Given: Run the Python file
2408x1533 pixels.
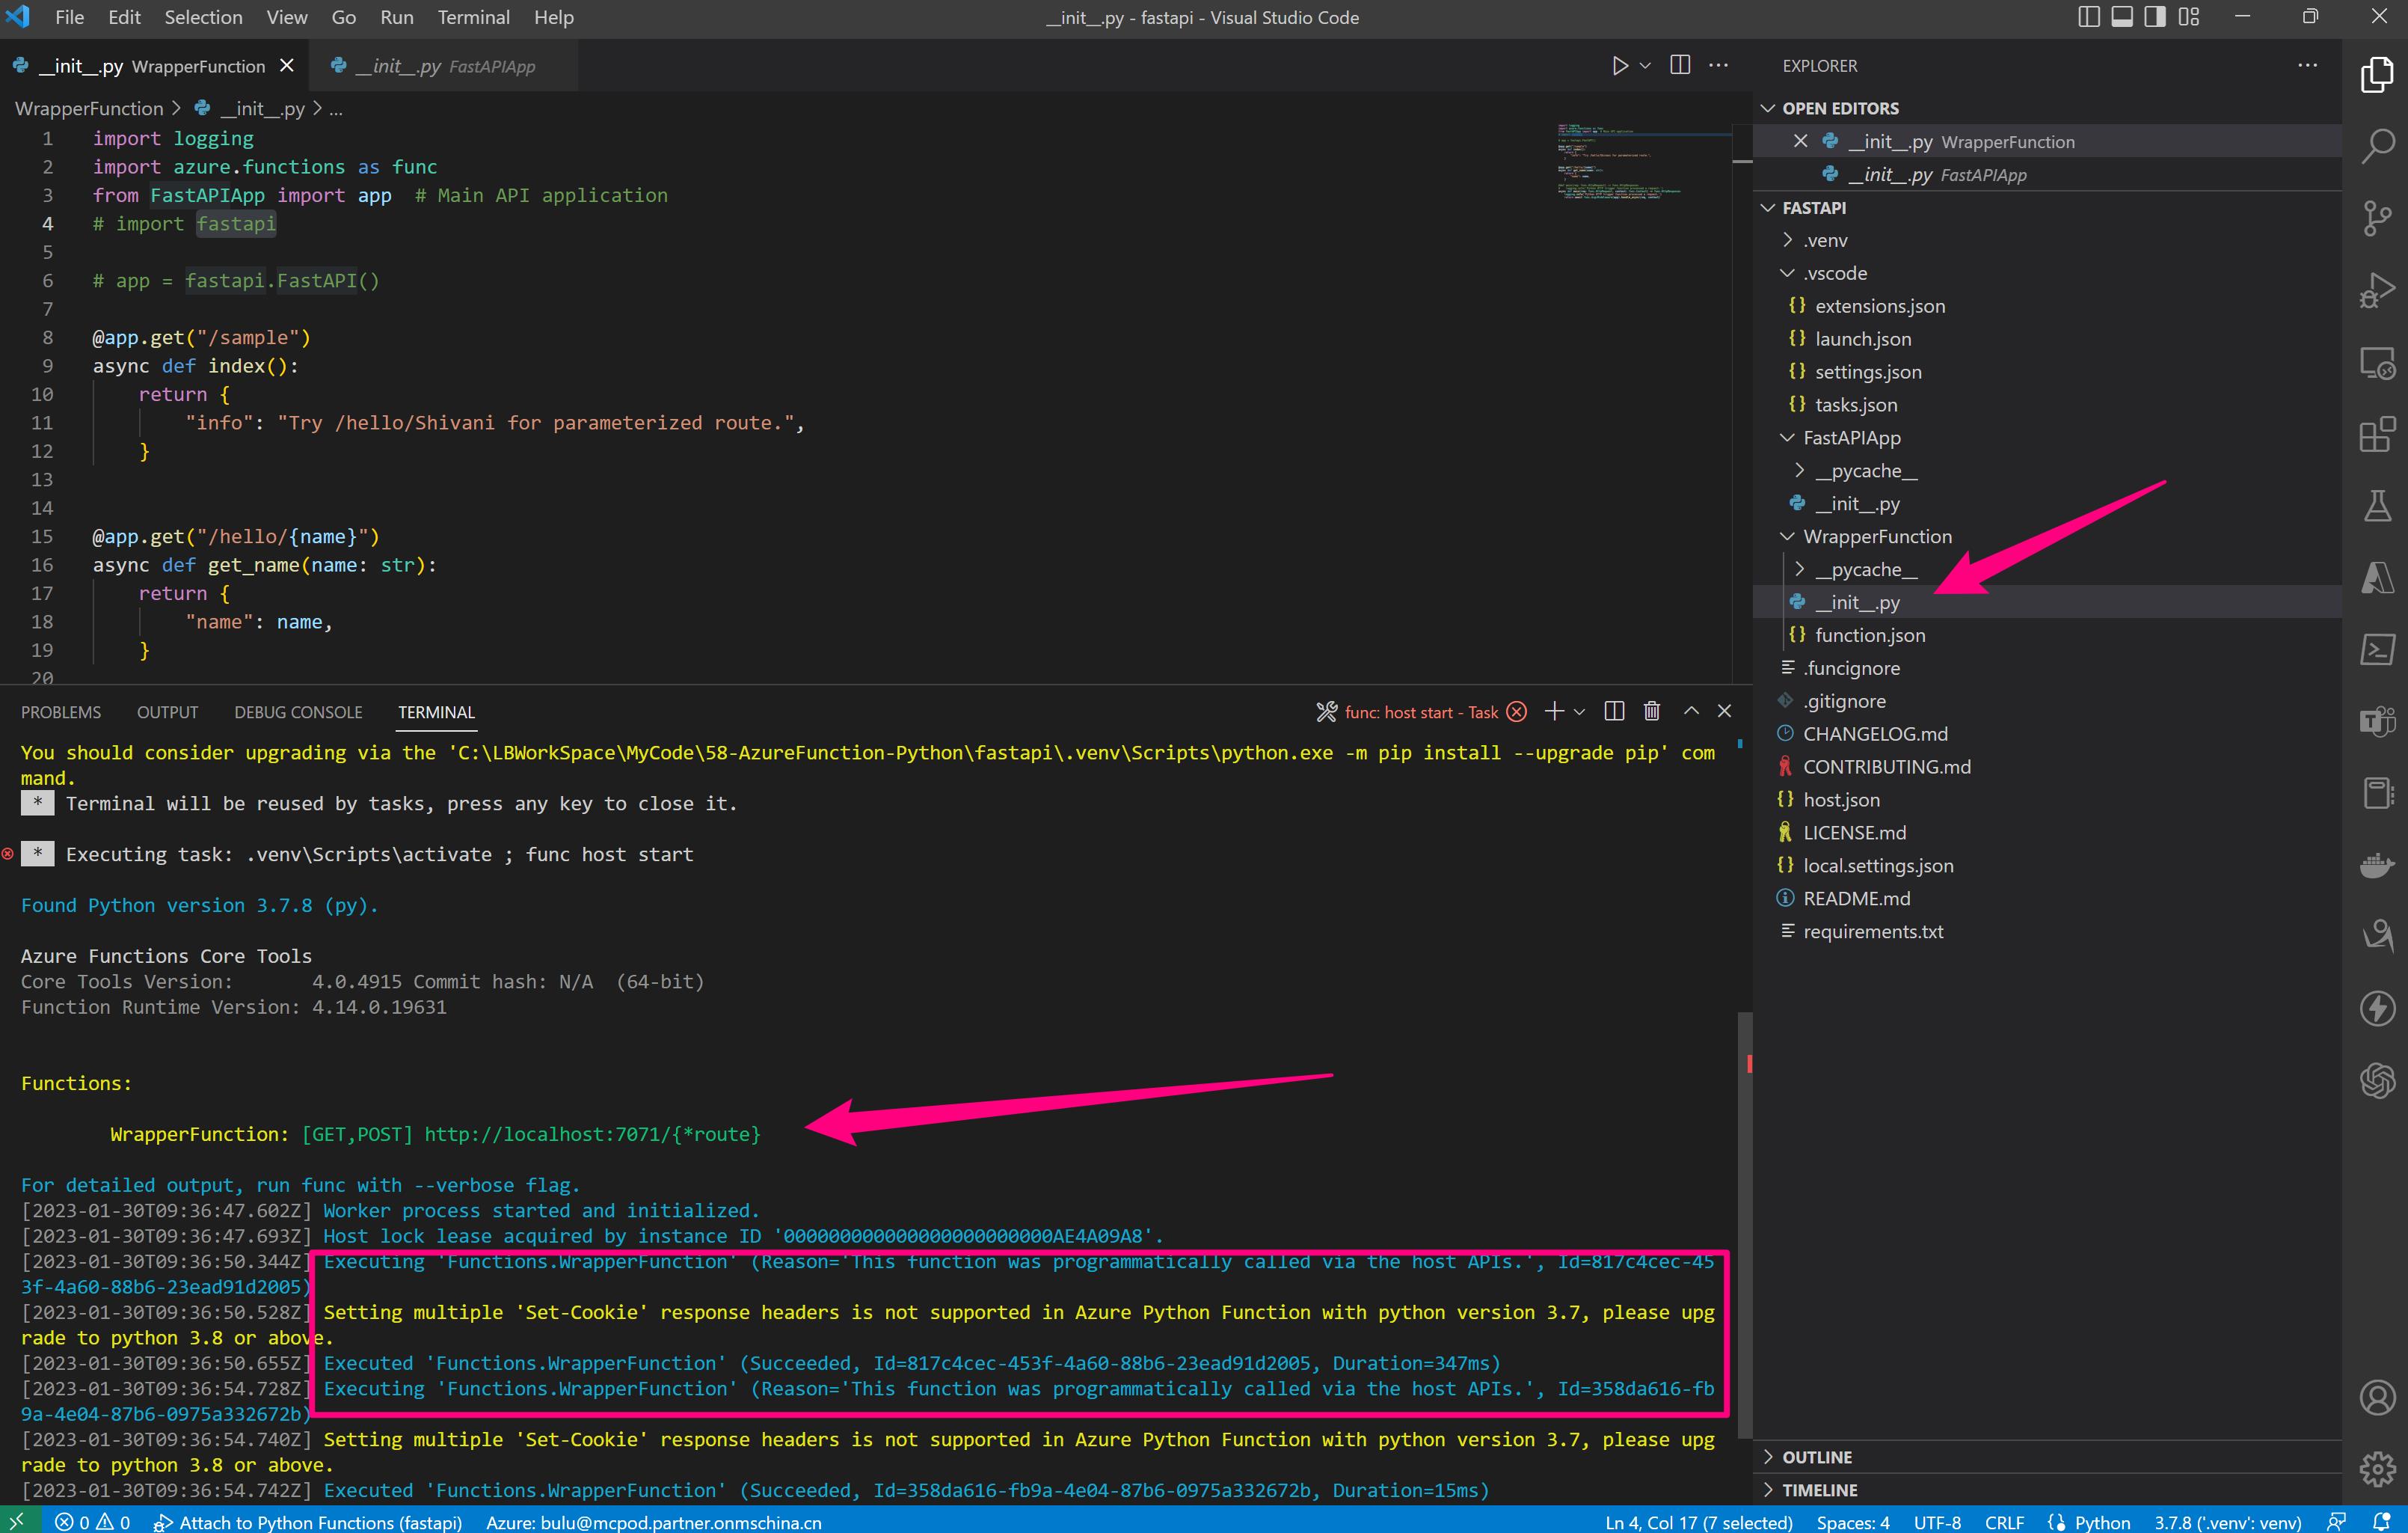Looking at the screenshot, I should tap(1619, 66).
